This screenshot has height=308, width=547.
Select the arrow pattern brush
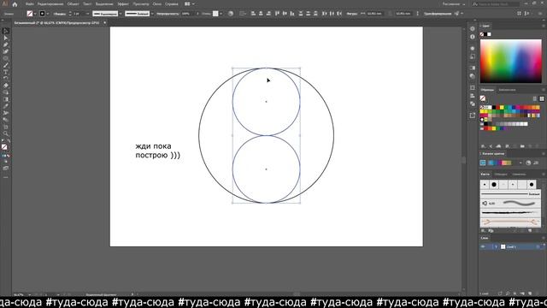510,222
